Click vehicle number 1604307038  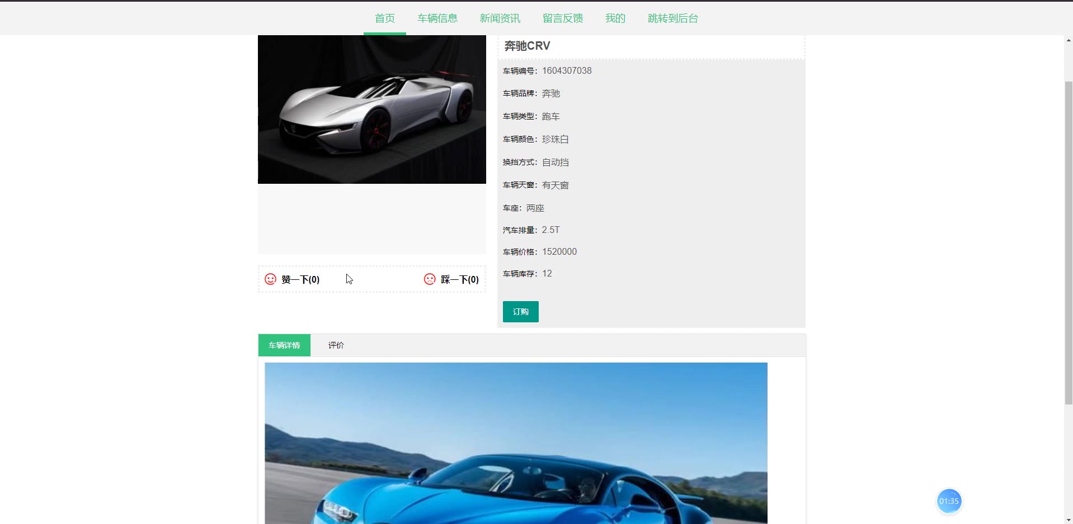coord(567,71)
